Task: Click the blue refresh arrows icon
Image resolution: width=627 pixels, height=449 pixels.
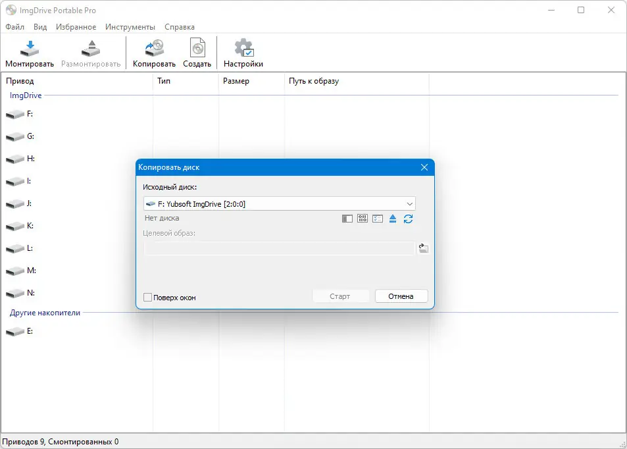Action: 408,219
